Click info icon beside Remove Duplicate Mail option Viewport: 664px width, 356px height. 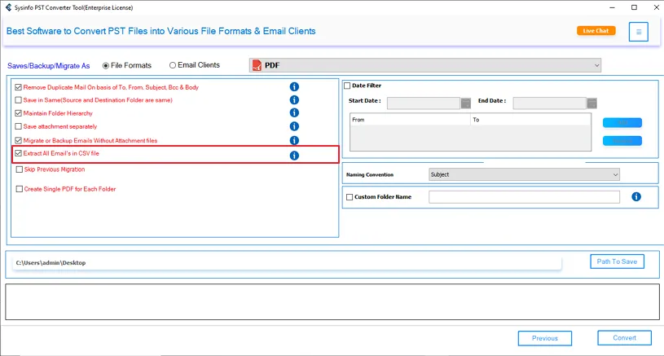294,87
